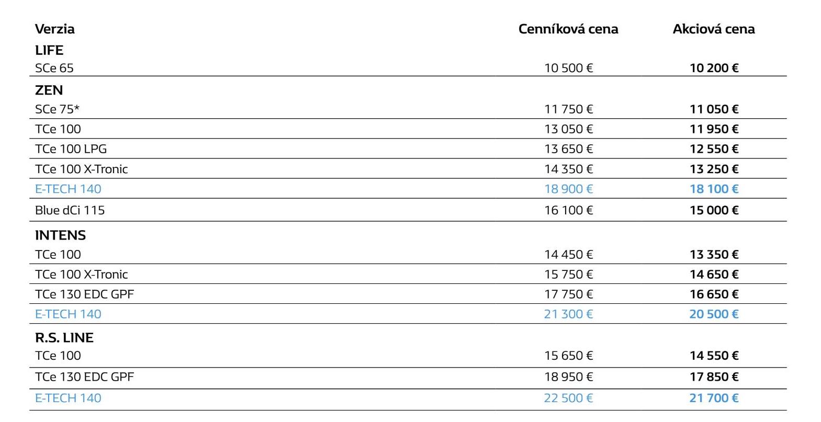
Task: Select the Blue dCi 115 row
Action: 408,210
